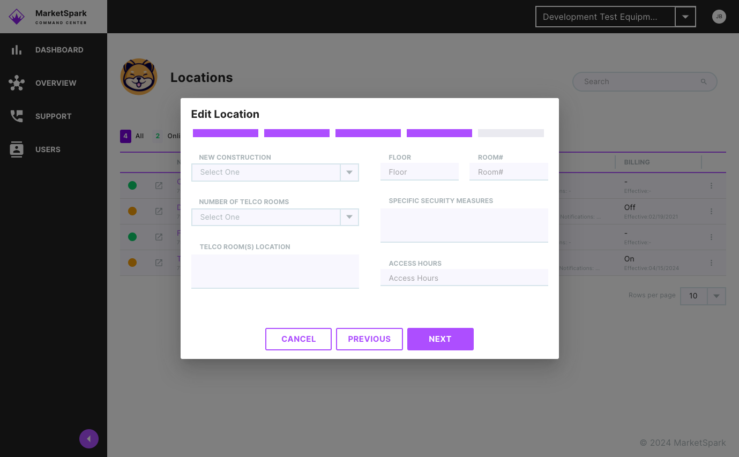The image size is (739, 457).
Task: Open the kebab menu for the On billing row
Action: pos(711,263)
